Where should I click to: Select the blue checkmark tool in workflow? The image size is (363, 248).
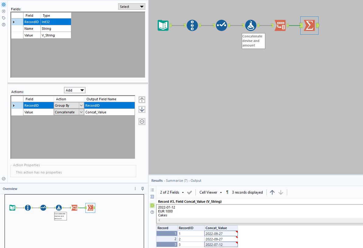click(x=221, y=25)
